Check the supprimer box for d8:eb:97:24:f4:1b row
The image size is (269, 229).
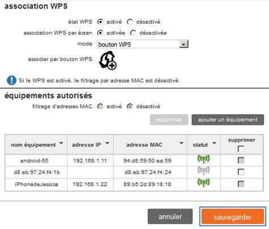pos(241,172)
